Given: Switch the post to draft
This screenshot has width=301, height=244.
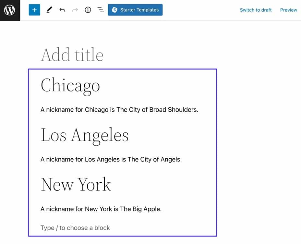Looking at the screenshot, I should [x=256, y=10].
